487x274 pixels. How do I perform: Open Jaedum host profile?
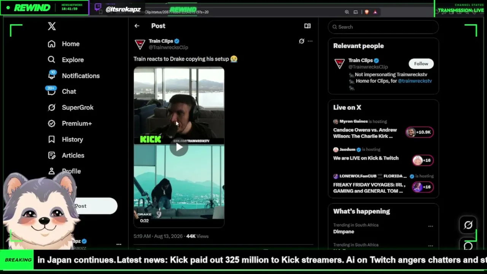pos(347,150)
